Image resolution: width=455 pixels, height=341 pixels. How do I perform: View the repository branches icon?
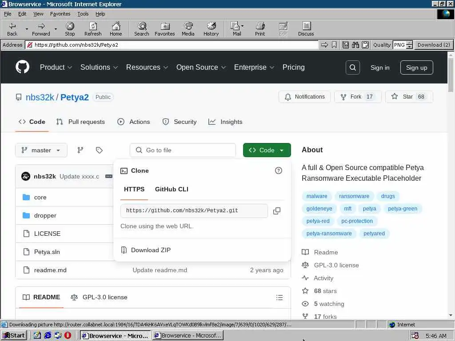[80, 150]
